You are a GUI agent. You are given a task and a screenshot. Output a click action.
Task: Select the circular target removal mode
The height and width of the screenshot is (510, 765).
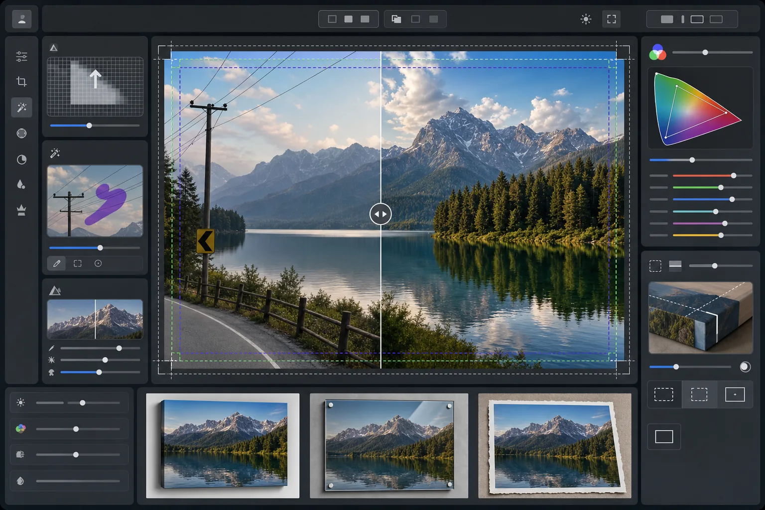(x=98, y=263)
